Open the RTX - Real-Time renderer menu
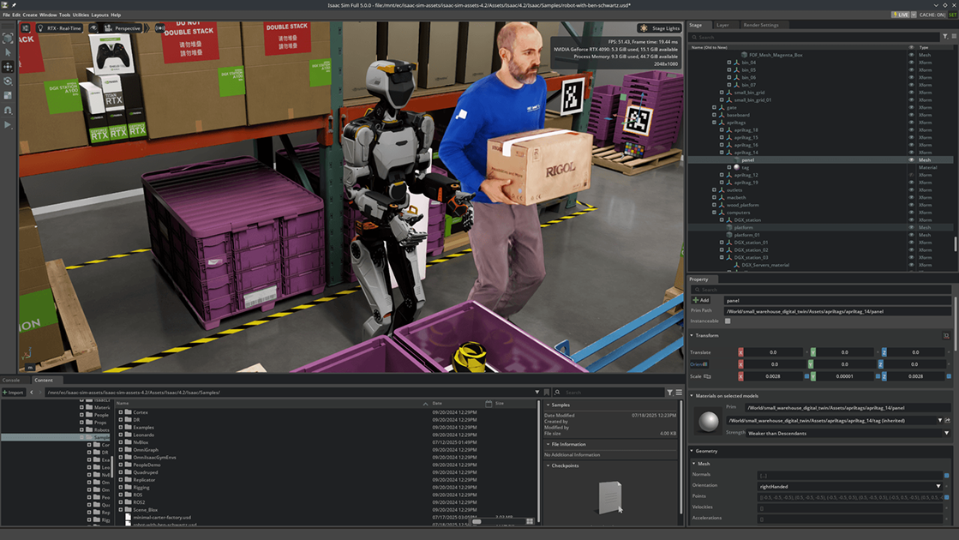This screenshot has width=959, height=540. point(59,28)
